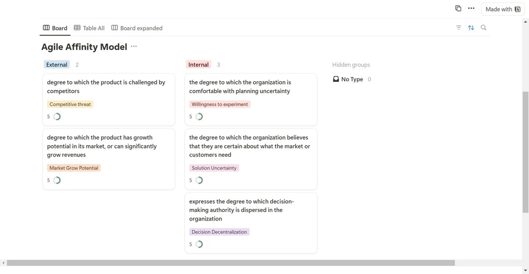Select the Board tab
The image size is (529, 274).
click(x=55, y=28)
